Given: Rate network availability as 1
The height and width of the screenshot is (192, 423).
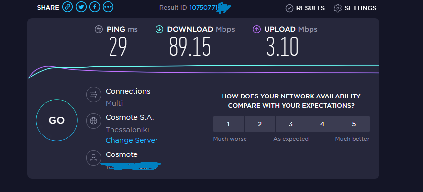Looking at the screenshot, I should (228, 124).
